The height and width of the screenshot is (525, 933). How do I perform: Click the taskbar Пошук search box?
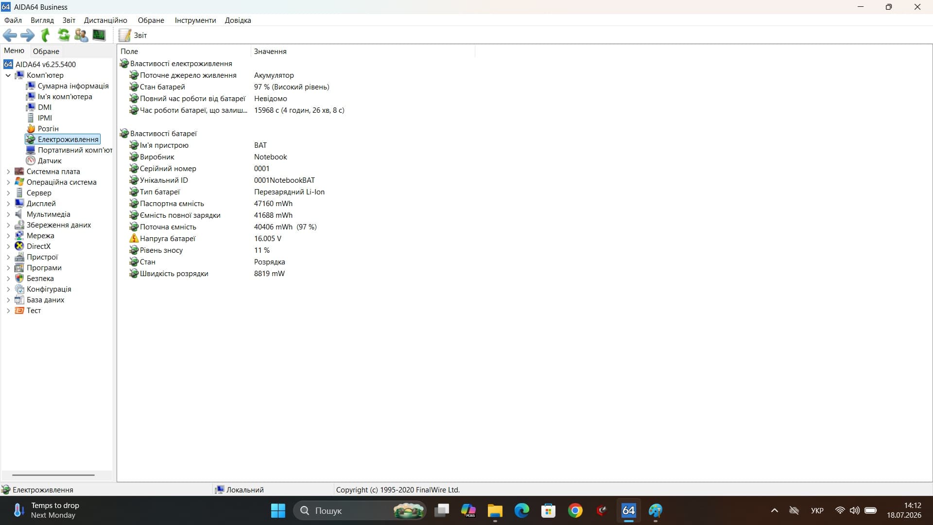point(360,510)
